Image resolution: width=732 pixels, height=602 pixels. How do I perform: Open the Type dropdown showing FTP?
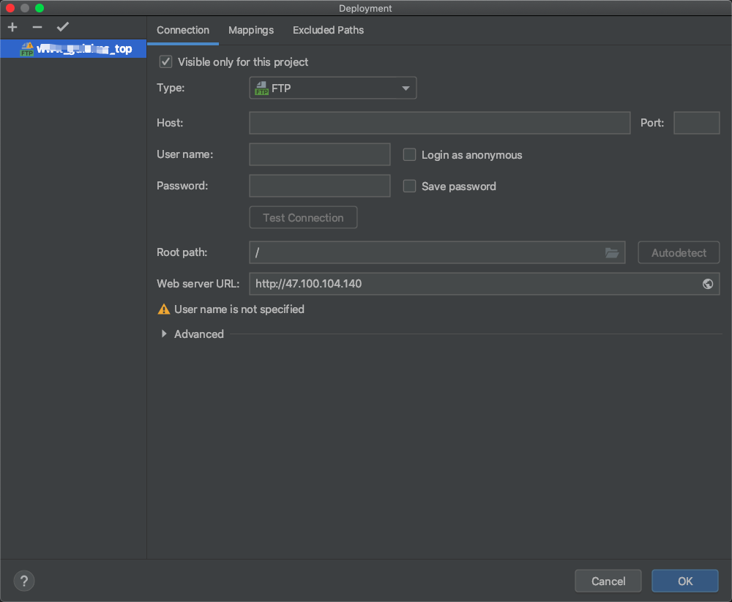click(x=333, y=89)
